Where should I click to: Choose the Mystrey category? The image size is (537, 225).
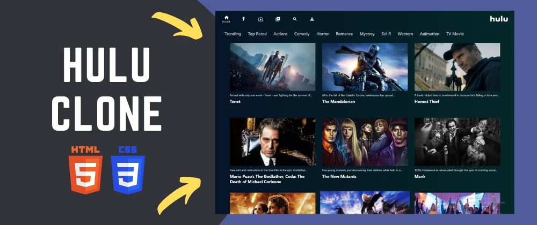(x=367, y=34)
